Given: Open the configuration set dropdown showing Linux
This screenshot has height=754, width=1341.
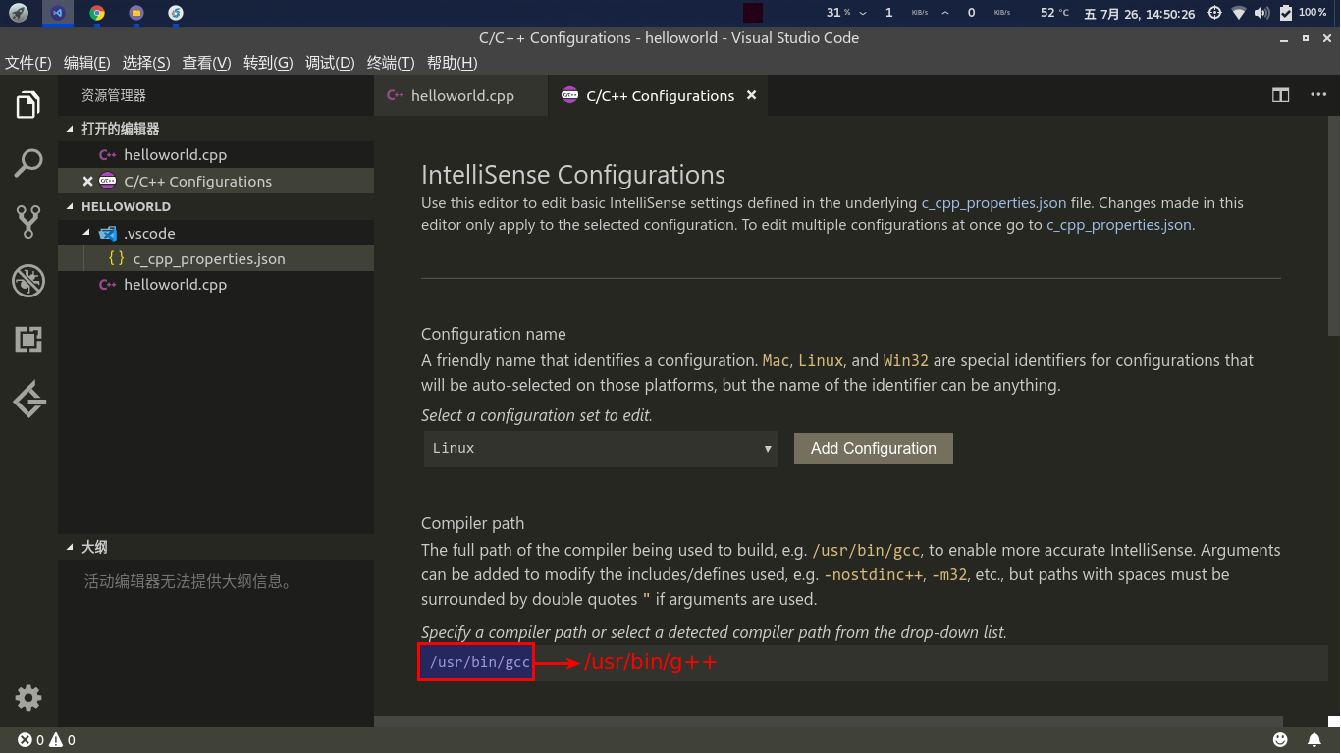Looking at the screenshot, I should pos(599,449).
